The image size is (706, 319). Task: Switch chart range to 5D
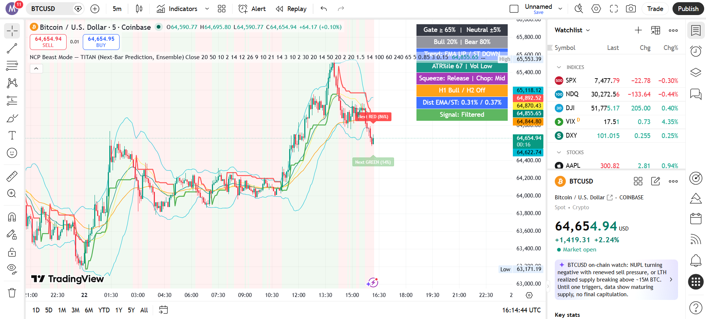(x=49, y=310)
